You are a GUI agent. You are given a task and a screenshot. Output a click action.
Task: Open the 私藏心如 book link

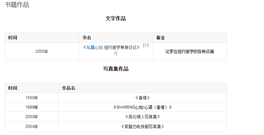(x=95, y=48)
